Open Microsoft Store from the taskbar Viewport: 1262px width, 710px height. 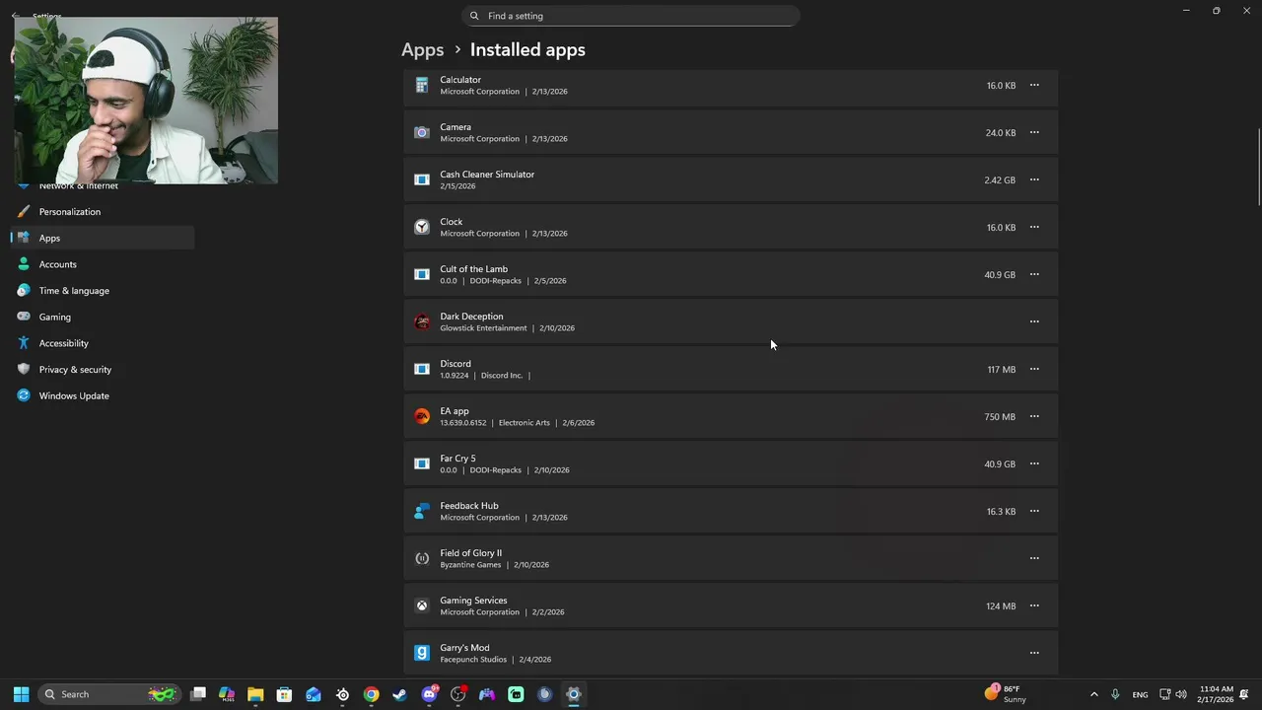pos(284,694)
